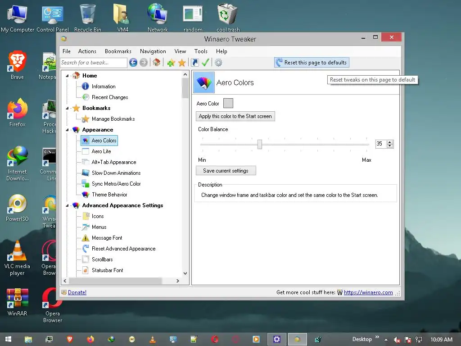Open the Help menu
This screenshot has height=346, width=461.
pos(221,51)
